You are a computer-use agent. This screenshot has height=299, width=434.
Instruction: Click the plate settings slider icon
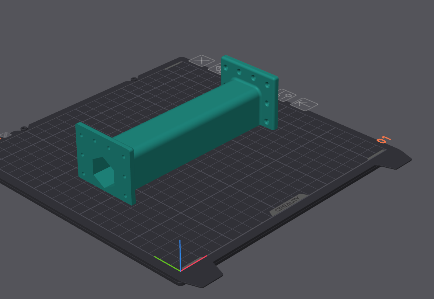(287, 95)
